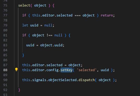Click line number 92 in the gutter
This screenshot has height=96, width=140.
[5, 90]
